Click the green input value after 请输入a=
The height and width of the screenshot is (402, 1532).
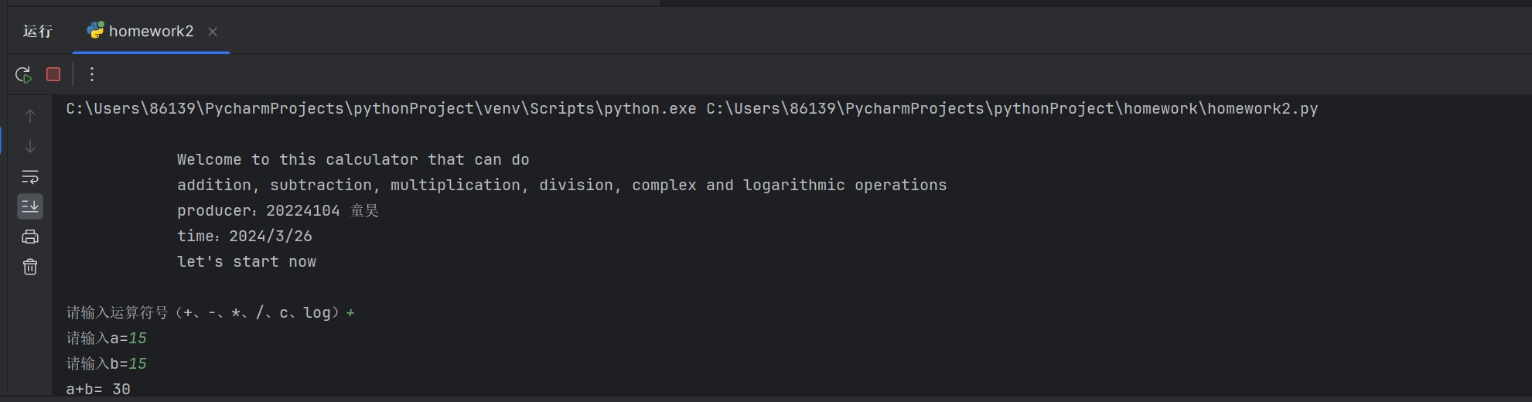(x=138, y=338)
